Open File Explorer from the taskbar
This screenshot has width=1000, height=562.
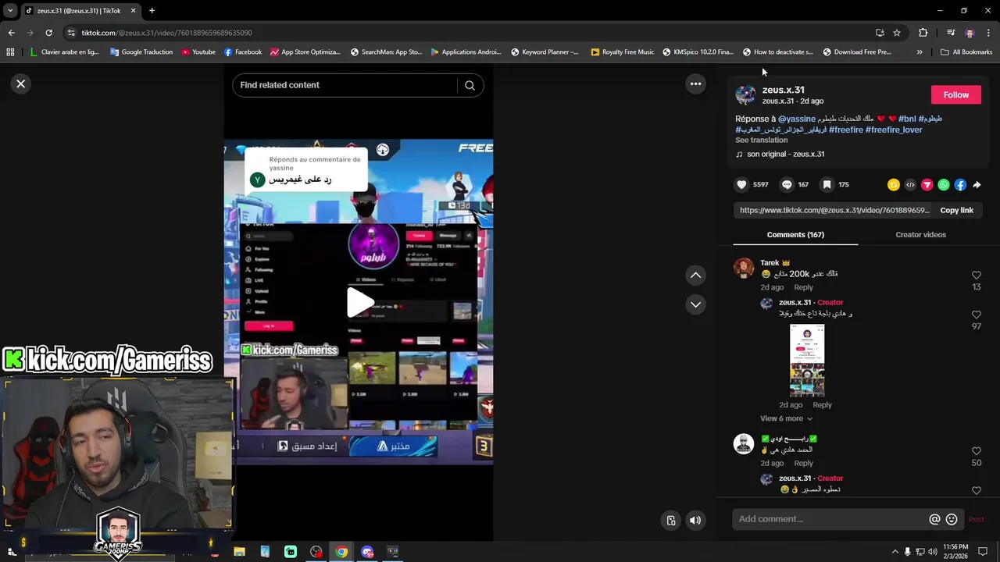pos(239,552)
